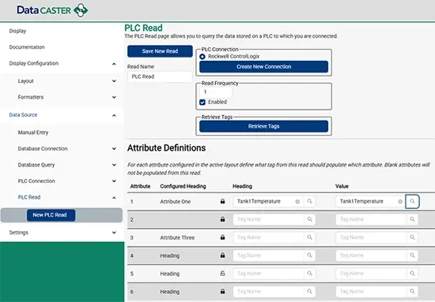Edit the Read Name field

coord(160,76)
